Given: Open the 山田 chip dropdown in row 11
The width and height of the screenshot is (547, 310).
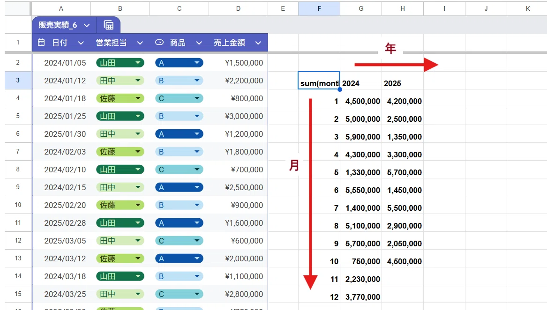Looking at the screenshot, I should 138,223.
